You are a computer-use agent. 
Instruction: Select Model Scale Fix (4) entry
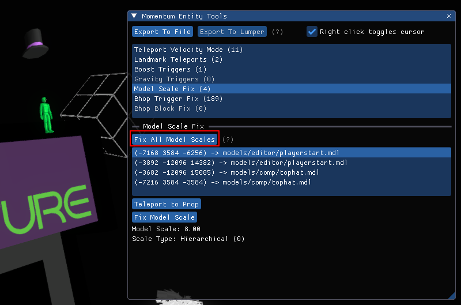(172, 89)
